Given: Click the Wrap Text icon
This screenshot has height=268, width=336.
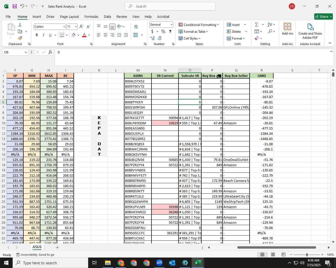Looking at the screenshot, I should pyautogui.click(x=136, y=26).
